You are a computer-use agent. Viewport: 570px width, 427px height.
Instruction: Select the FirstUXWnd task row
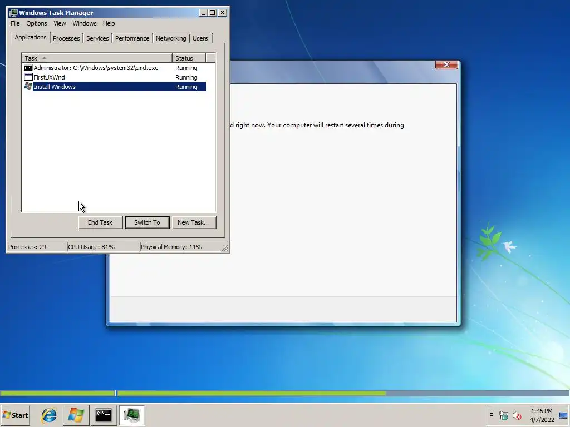[x=115, y=77]
